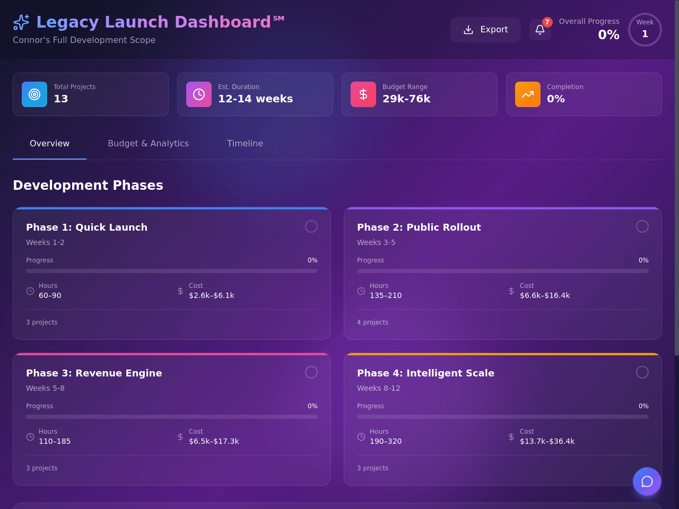Click the Phase 3 progress bar
Image resolution: width=679 pixels, height=509 pixels.
click(x=172, y=417)
